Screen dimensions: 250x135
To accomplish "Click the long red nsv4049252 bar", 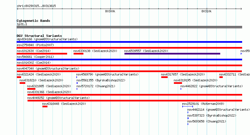I will click(135, 101).
